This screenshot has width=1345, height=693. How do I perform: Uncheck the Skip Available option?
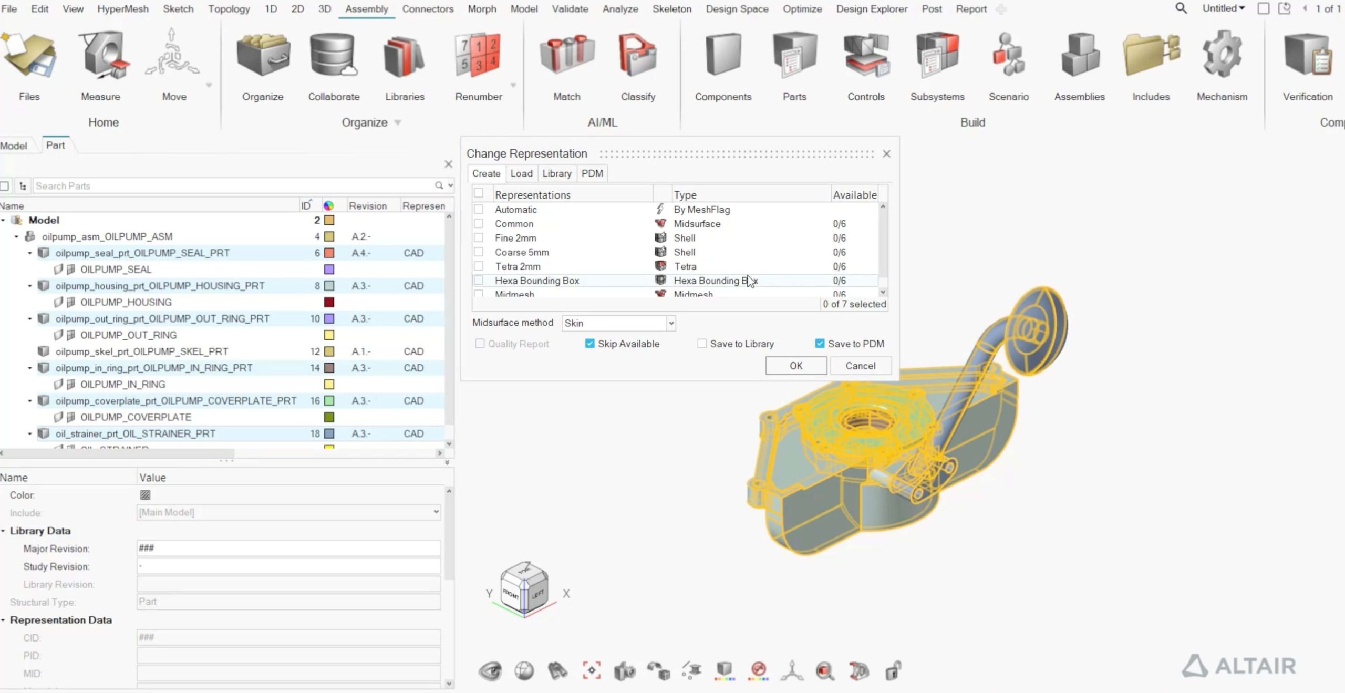pos(589,344)
